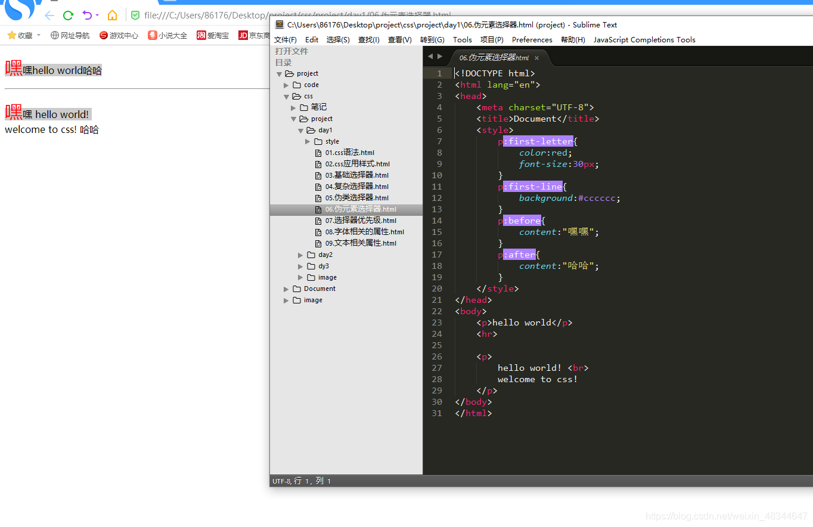Viewport: 813px width, 527px height.
Task: Open the Preferences menu
Action: (532, 39)
